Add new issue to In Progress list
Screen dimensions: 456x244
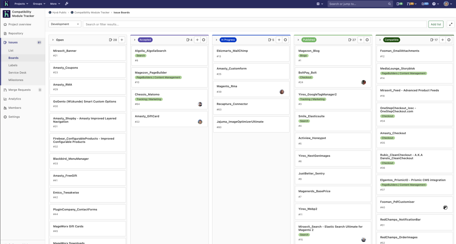point(279,40)
